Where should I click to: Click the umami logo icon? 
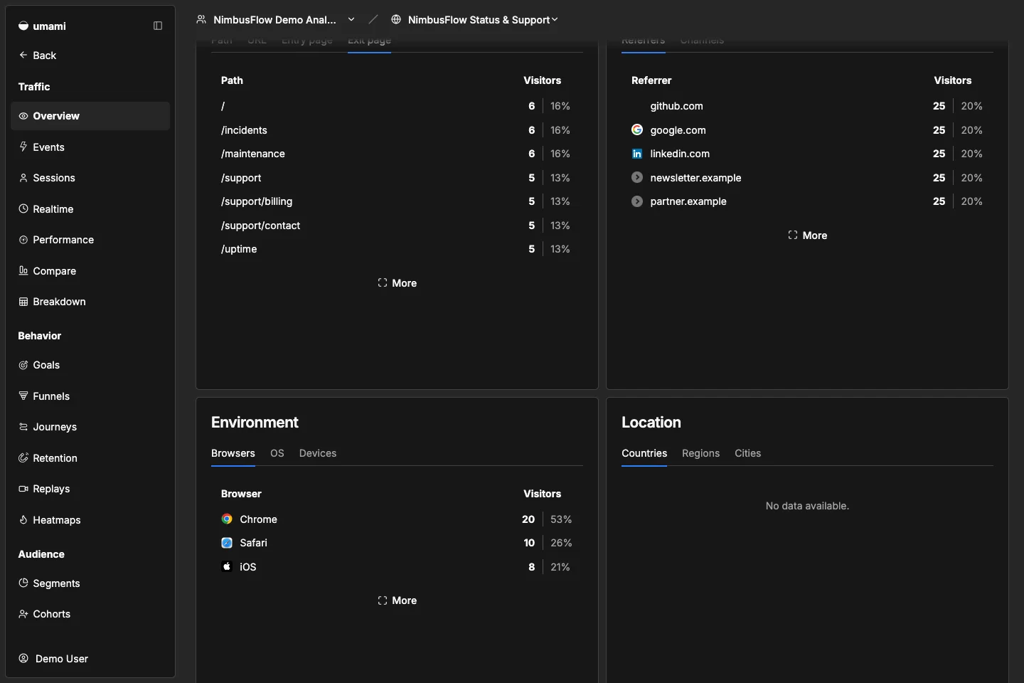(23, 26)
